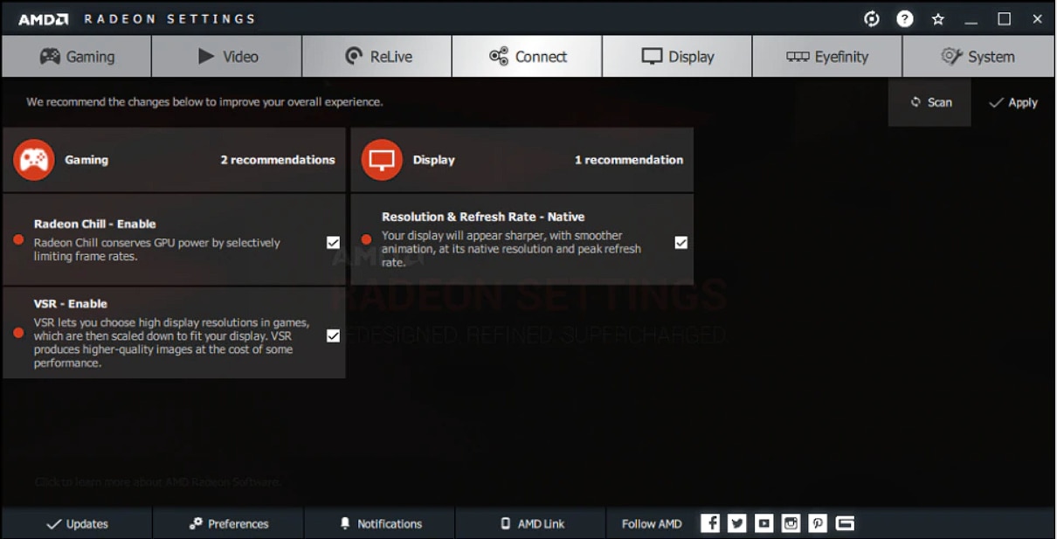Uncheck the Radeon Chill Enable checkbox

pos(333,242)
